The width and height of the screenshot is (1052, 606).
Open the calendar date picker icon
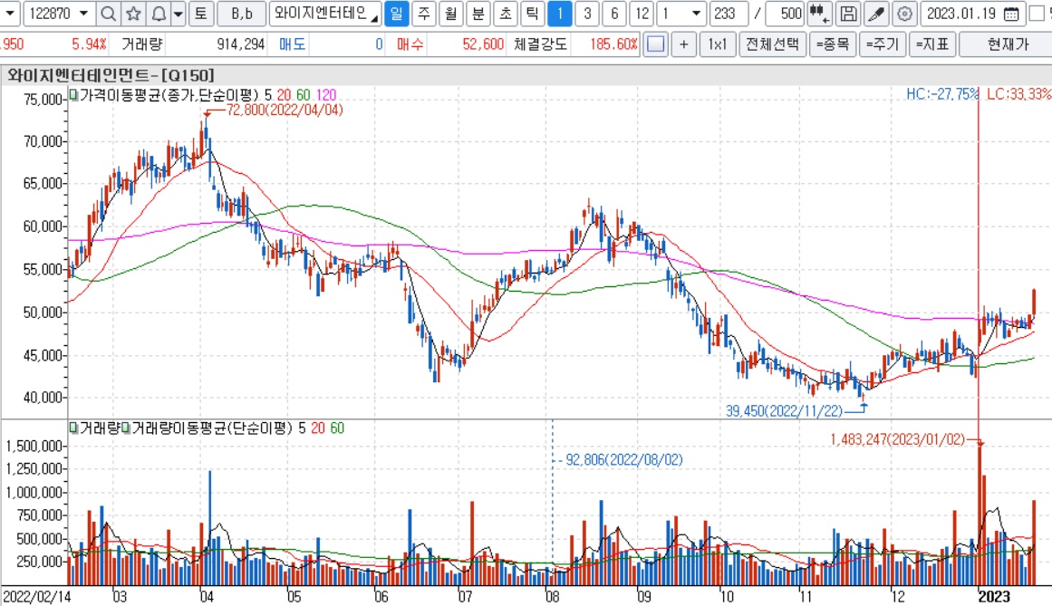pos(1012,14)
